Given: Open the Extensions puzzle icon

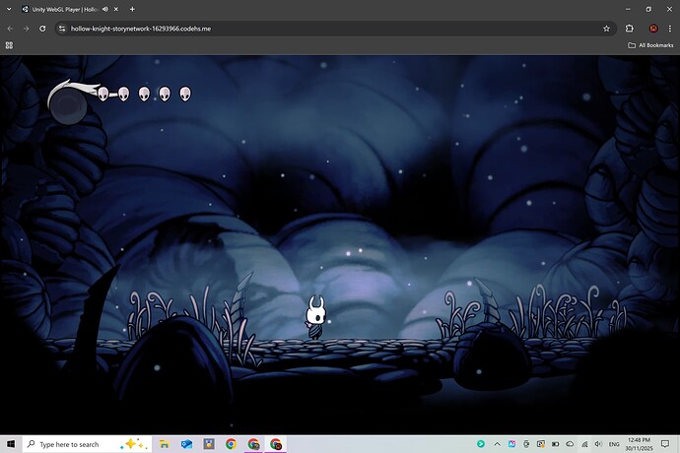Looking at the screenshot, I should pyautogui.click(x=630, y=29).
